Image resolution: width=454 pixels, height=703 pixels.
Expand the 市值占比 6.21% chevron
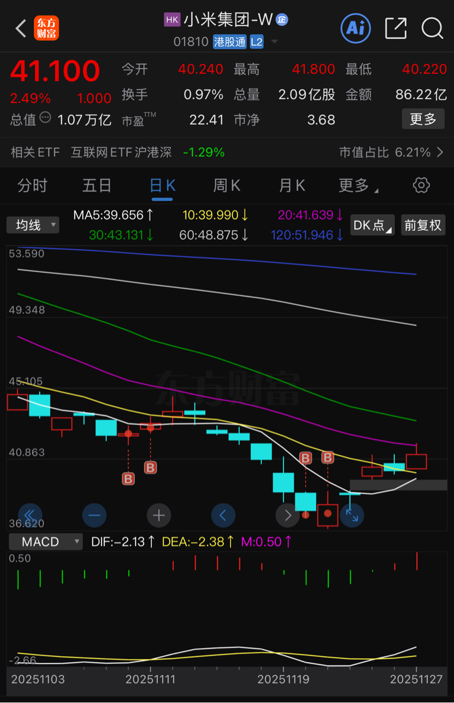440,153
